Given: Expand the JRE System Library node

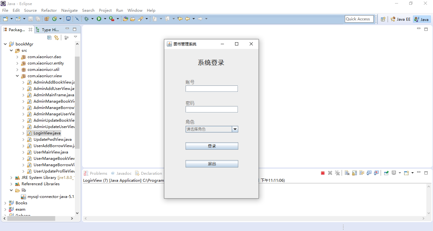Looking at the screenshot, I should tap(11, 178).
